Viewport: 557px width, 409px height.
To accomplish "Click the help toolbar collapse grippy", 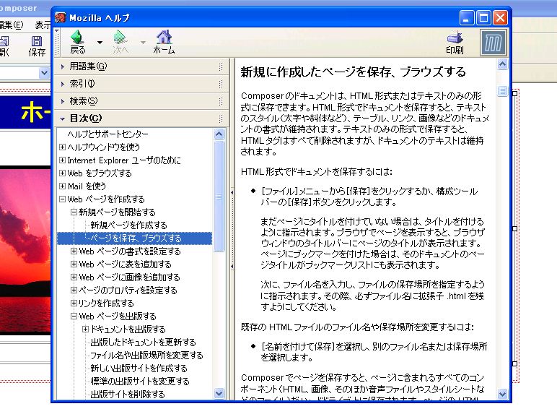I will coord(57,42).
